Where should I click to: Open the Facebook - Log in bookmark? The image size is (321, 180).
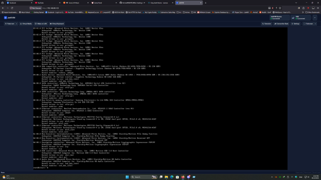(55, 12)
